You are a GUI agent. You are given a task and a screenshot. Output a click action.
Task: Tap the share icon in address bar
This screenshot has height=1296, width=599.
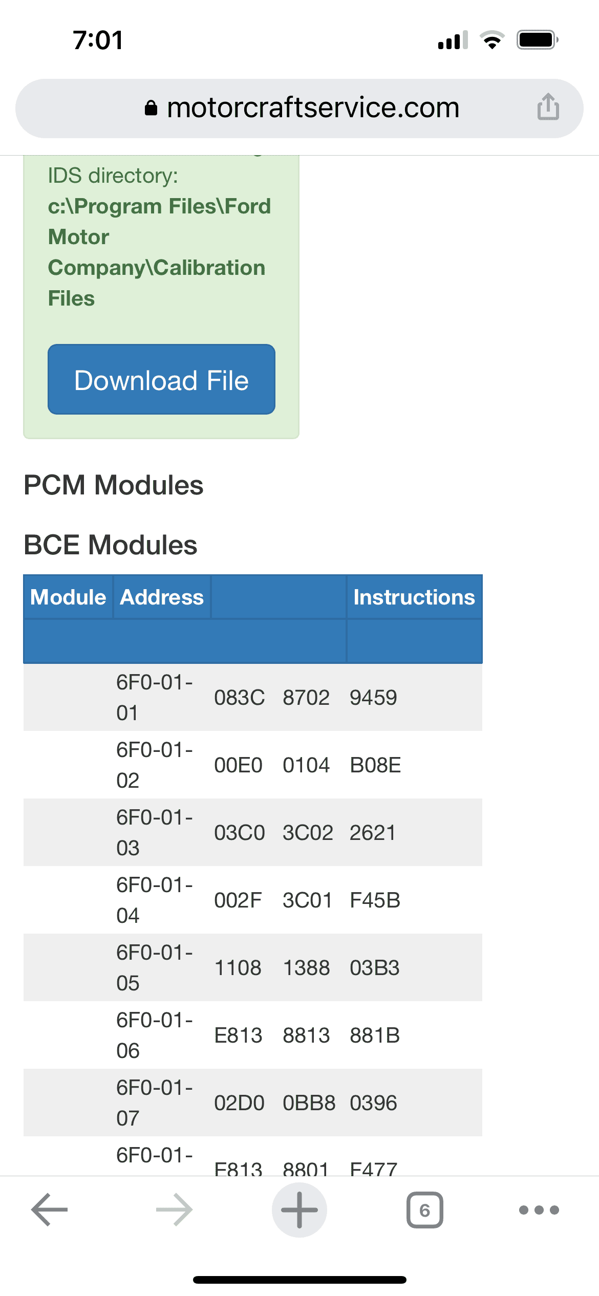[x=548, y=107]
